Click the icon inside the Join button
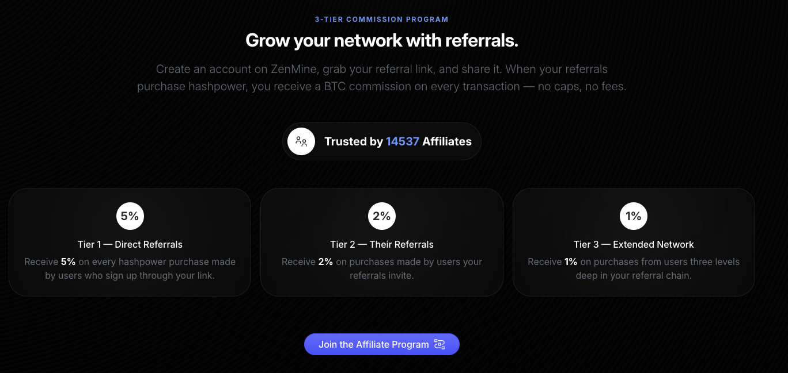The height and width of the screenshot is (373, 788). [x=440, y=344]
